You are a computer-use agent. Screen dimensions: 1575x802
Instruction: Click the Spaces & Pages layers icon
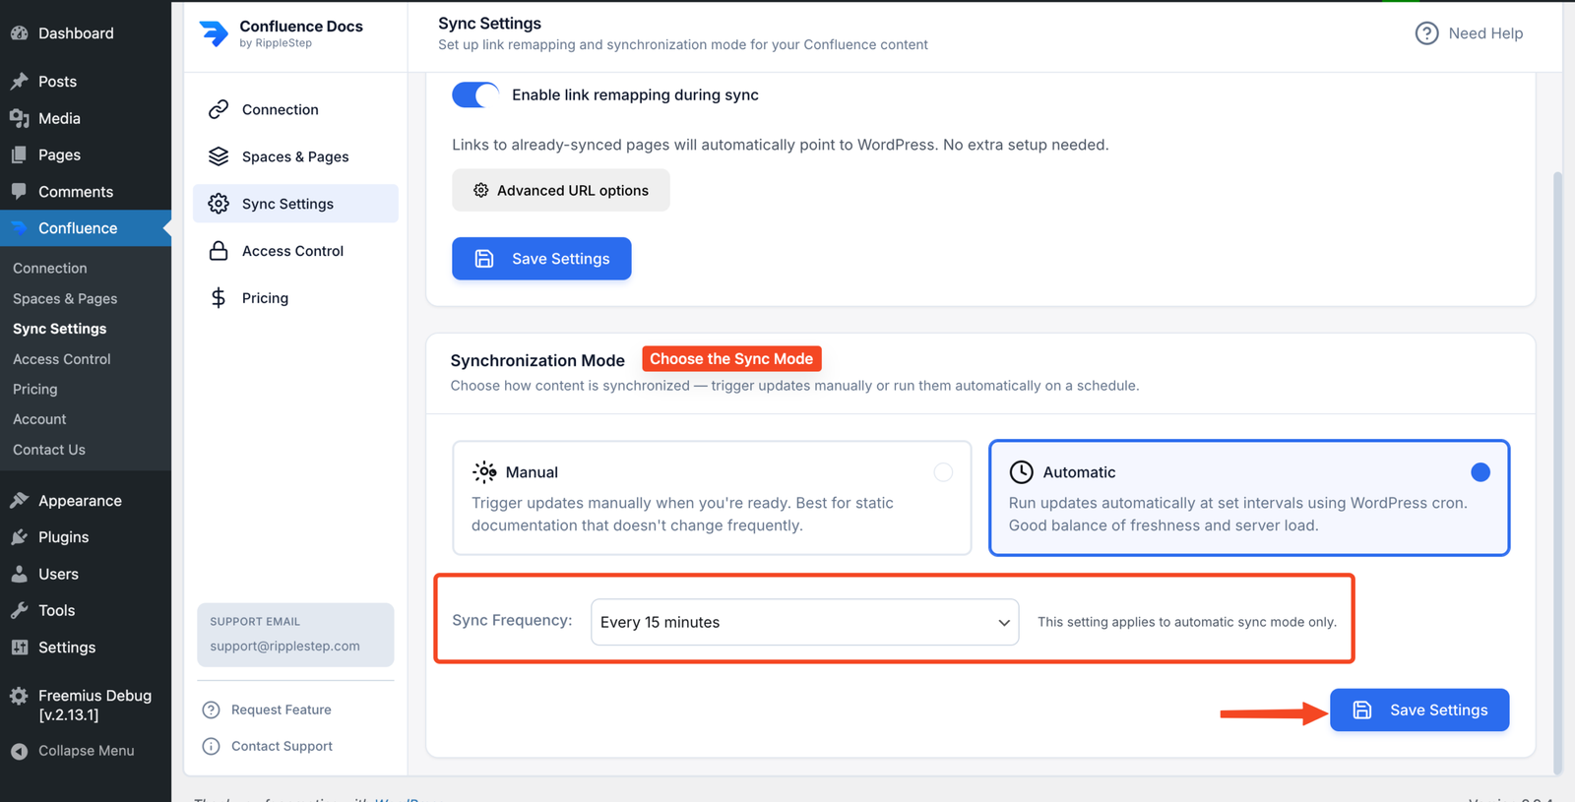219,156
